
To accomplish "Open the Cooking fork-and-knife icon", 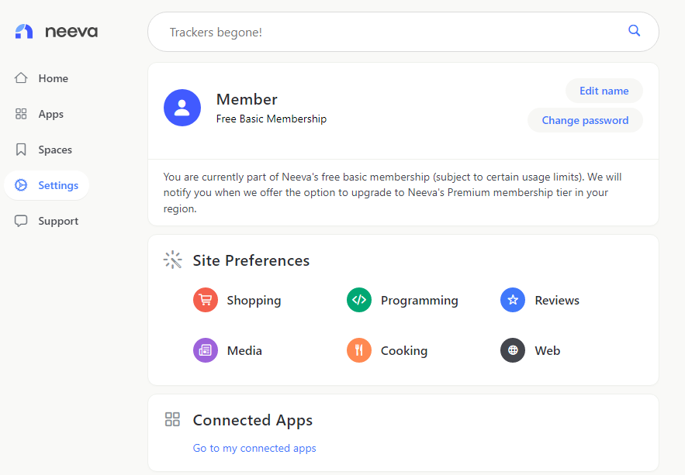I will pos(359,350).
